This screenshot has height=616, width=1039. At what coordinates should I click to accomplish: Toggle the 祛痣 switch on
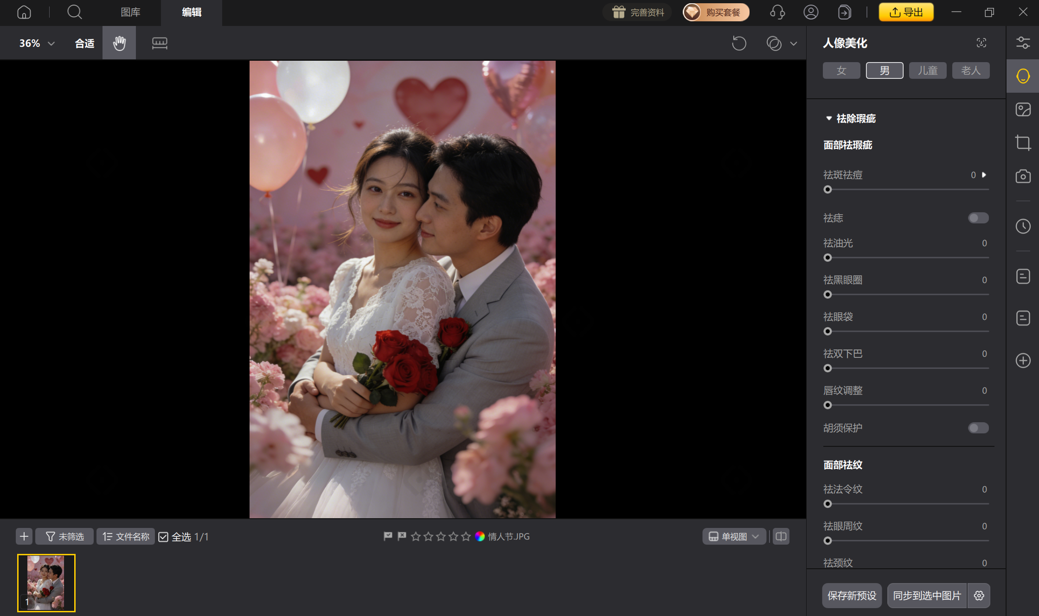coord(978,218)
